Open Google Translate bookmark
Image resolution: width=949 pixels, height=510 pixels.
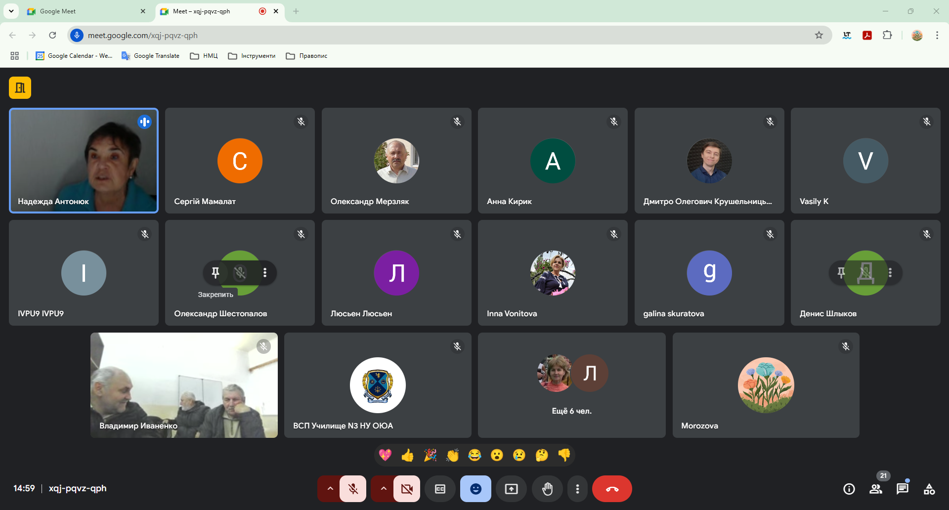point(151,56)
